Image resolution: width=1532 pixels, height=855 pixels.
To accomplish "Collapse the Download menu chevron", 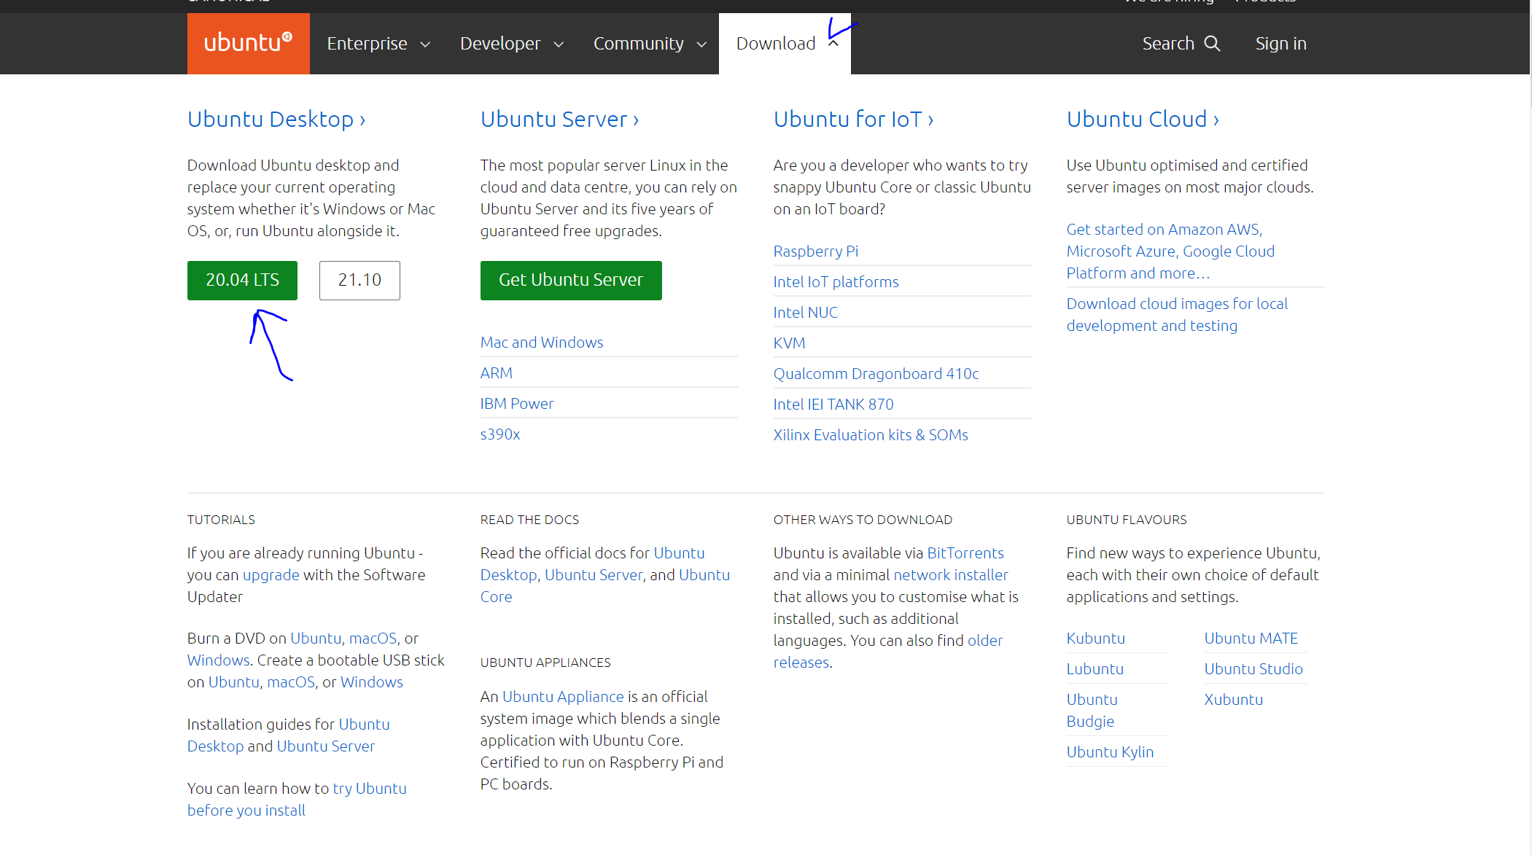I will 833,44.
